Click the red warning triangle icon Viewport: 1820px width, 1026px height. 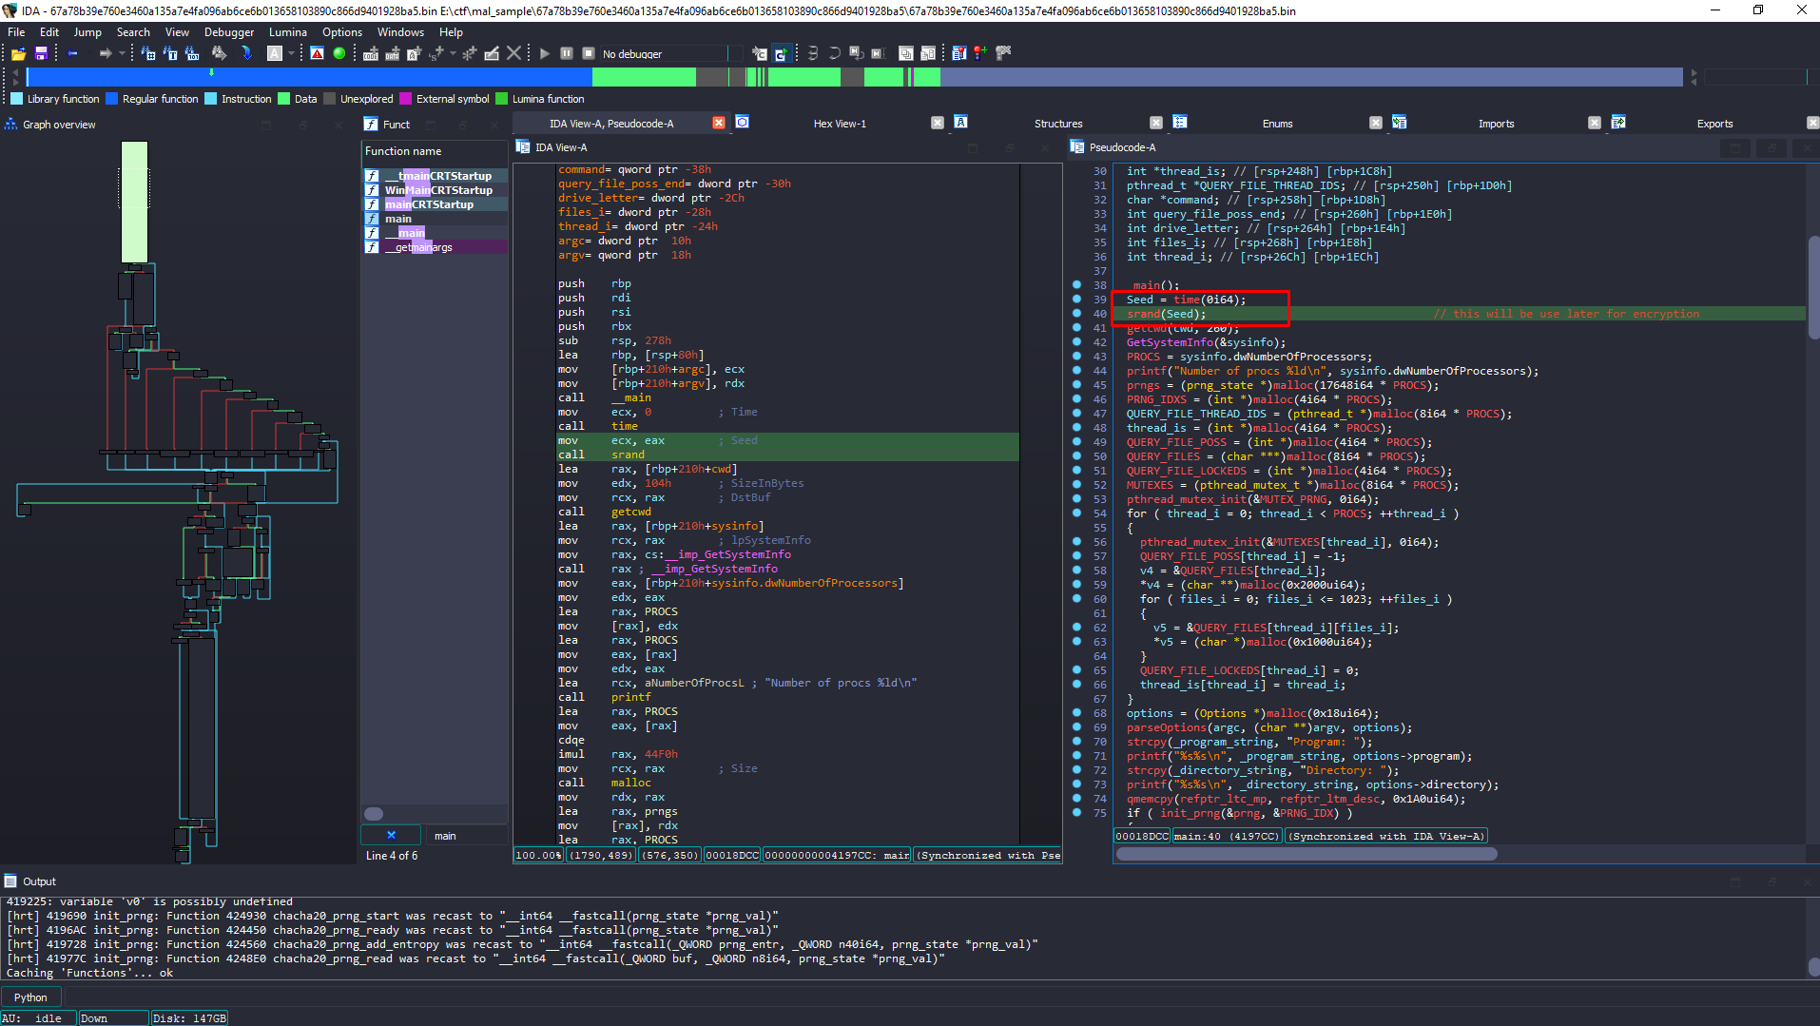pyautogui.click(x=318, y=53)
